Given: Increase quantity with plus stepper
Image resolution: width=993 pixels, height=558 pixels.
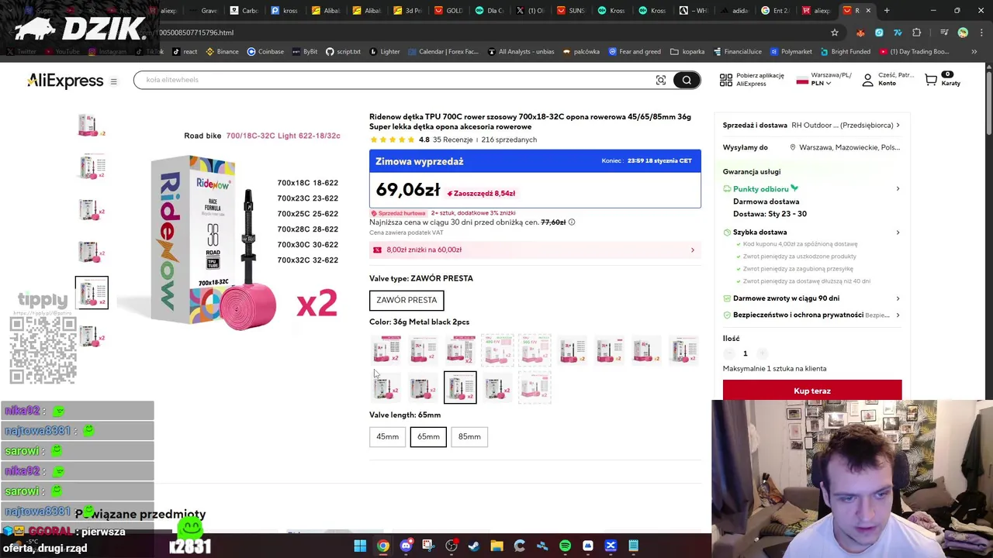Looking at the screenshot, I should (762, 353).
